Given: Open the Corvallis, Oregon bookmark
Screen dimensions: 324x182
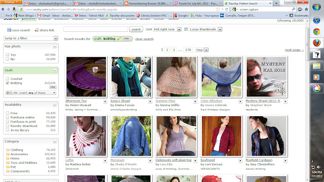Looking at the screenshot, I should [x=237, y=16].
